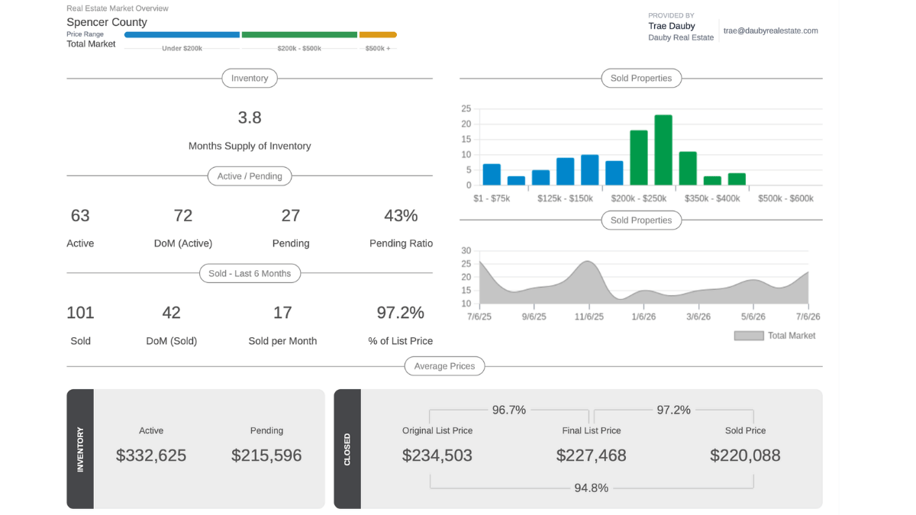Click the $350k - $400k axis label

point(712,198)
